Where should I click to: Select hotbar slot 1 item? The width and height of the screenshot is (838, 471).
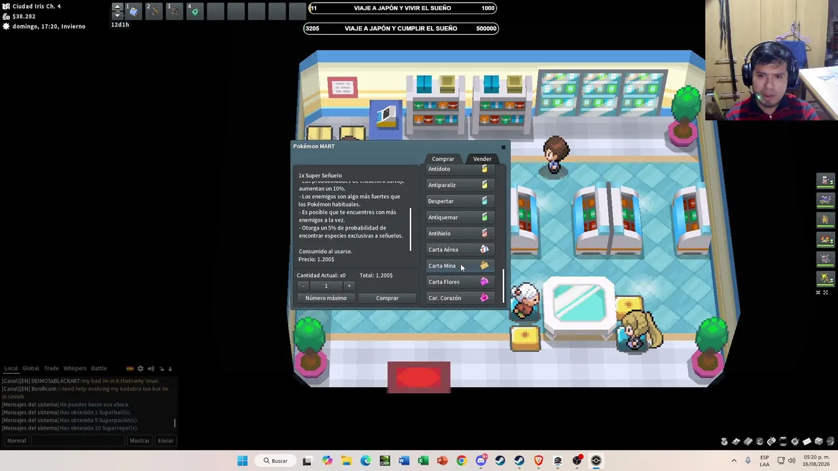point(134,10)
